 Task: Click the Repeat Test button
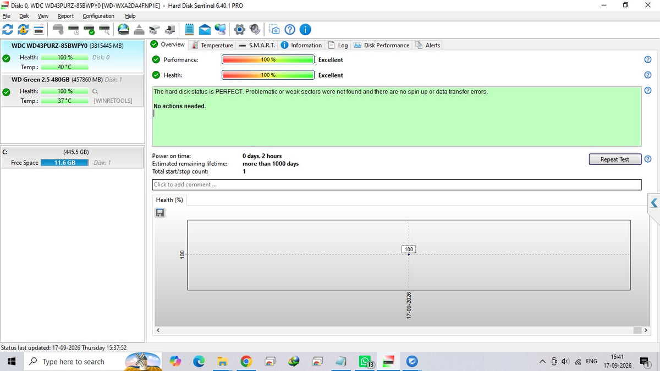(x=615, y=159)
